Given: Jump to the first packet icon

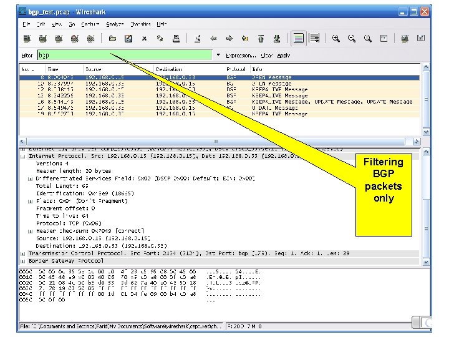Looking at the screenshot, I should (261, 39).
